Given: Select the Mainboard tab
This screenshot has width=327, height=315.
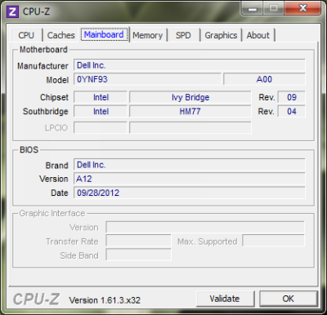Looking at the screenshot, I should [x=105, y=34].
